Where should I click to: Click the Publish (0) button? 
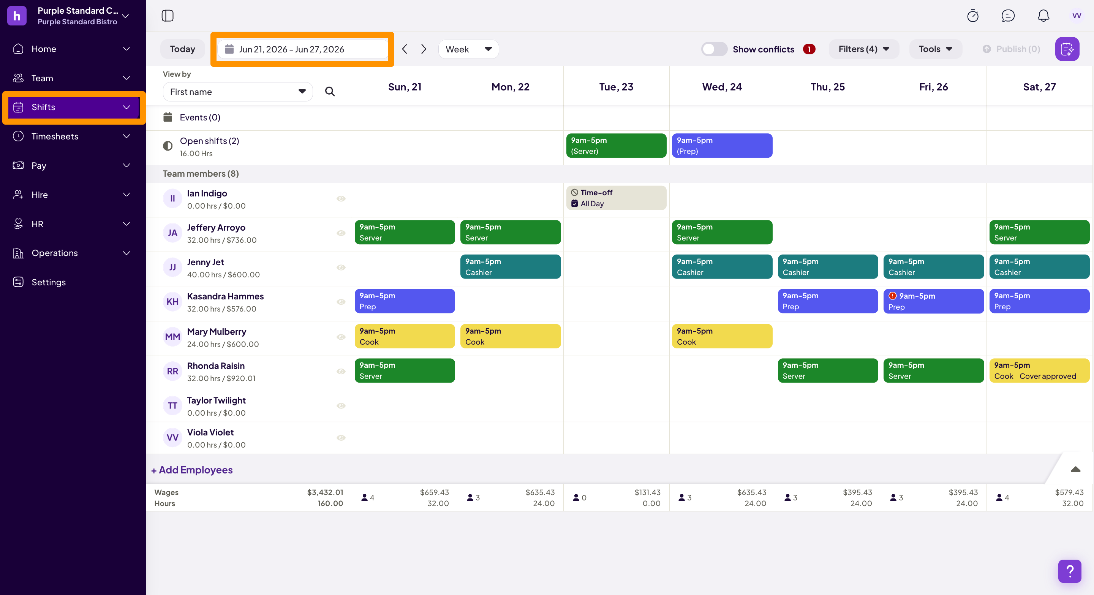pyautogui.click(x=1012, y=49)
